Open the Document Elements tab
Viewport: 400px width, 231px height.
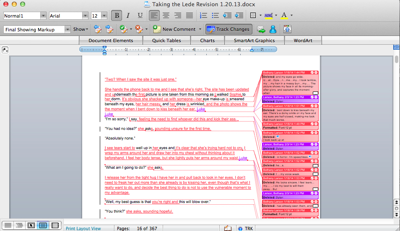[x=111, y=41]
